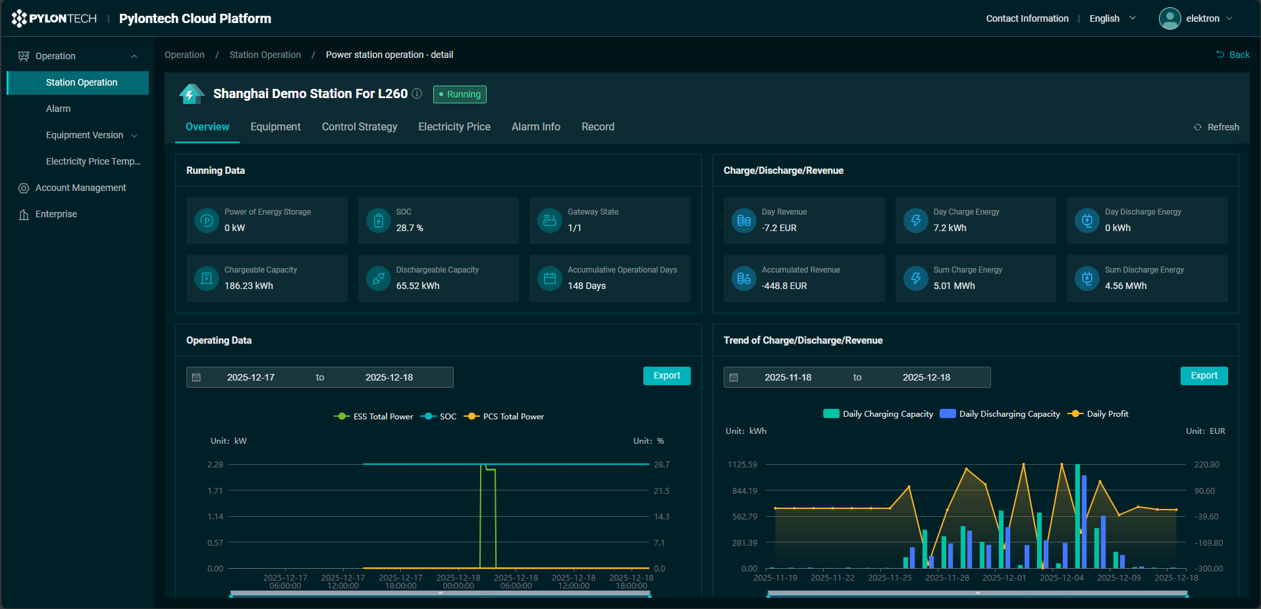
Task: Click calendar icon in Operating Data date range
Action: tap(196, 377)
